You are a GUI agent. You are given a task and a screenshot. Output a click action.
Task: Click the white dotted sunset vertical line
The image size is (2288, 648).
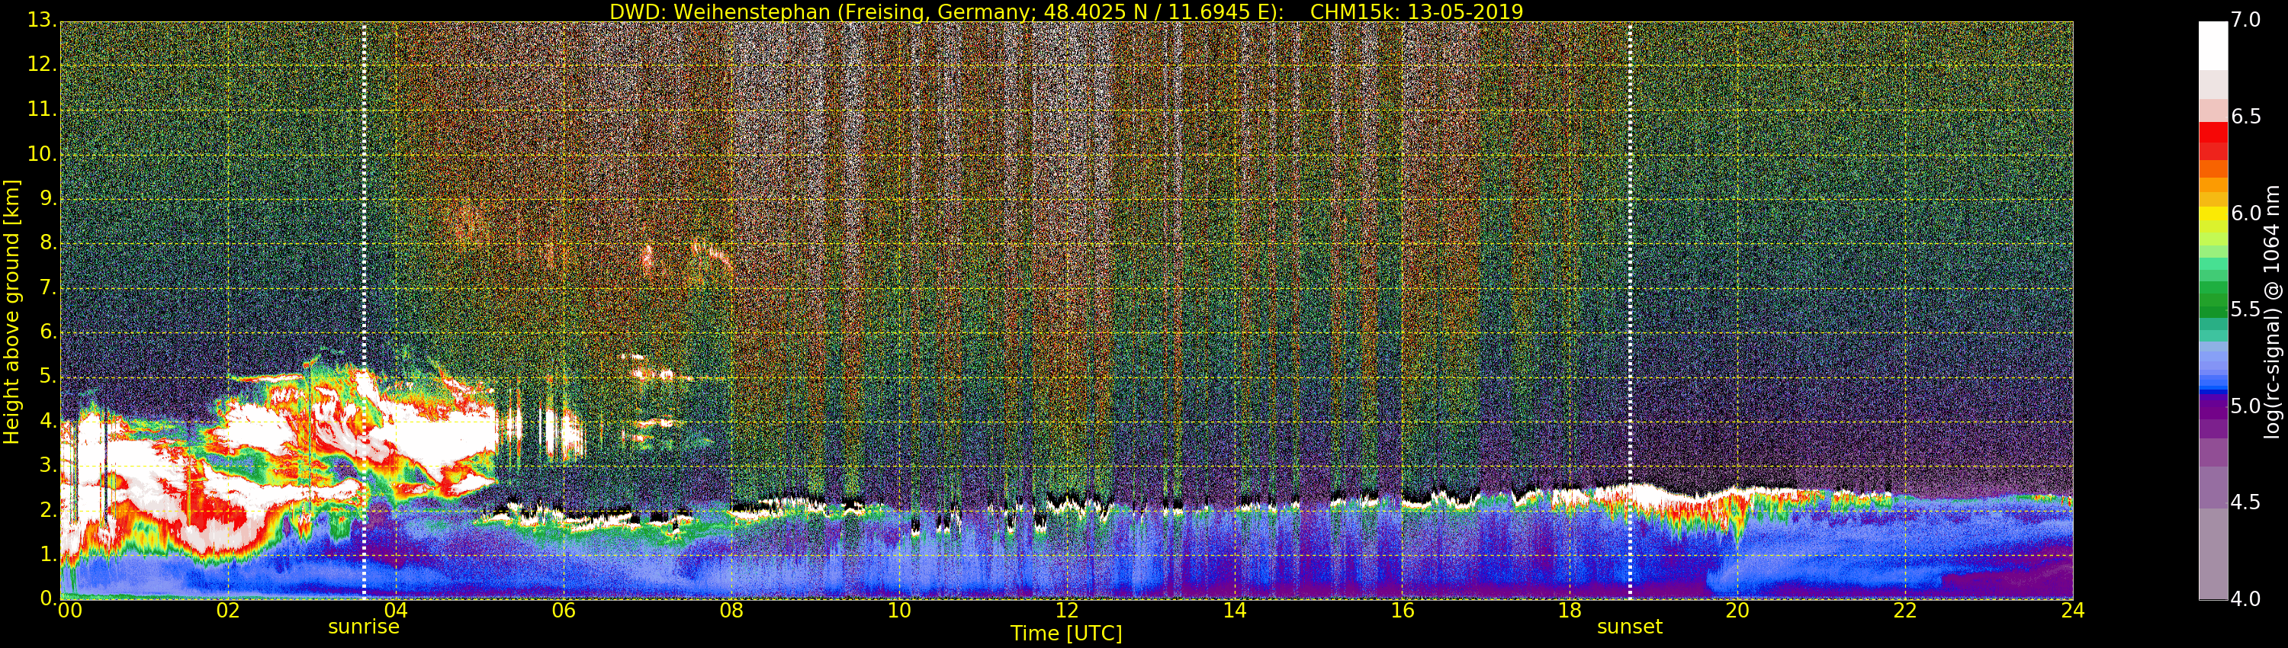[x=1630, y=266]
